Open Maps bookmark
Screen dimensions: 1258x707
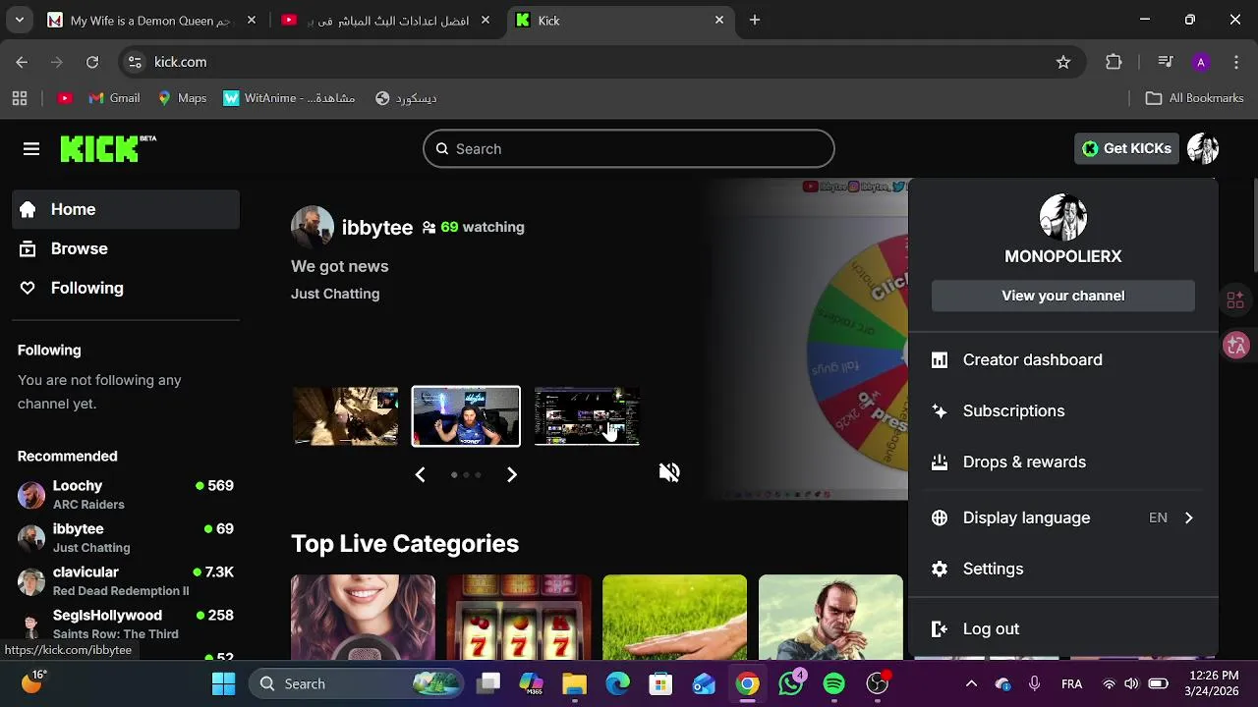182,98
